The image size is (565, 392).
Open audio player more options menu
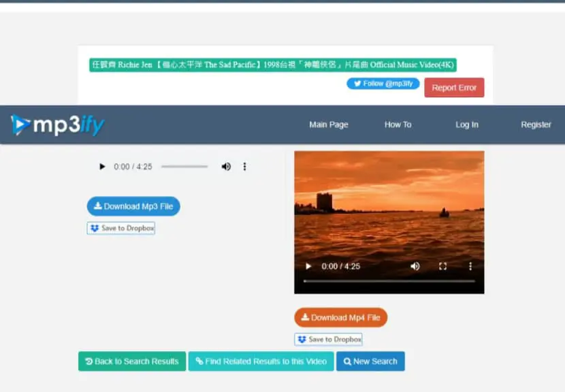tap(244, 167)
